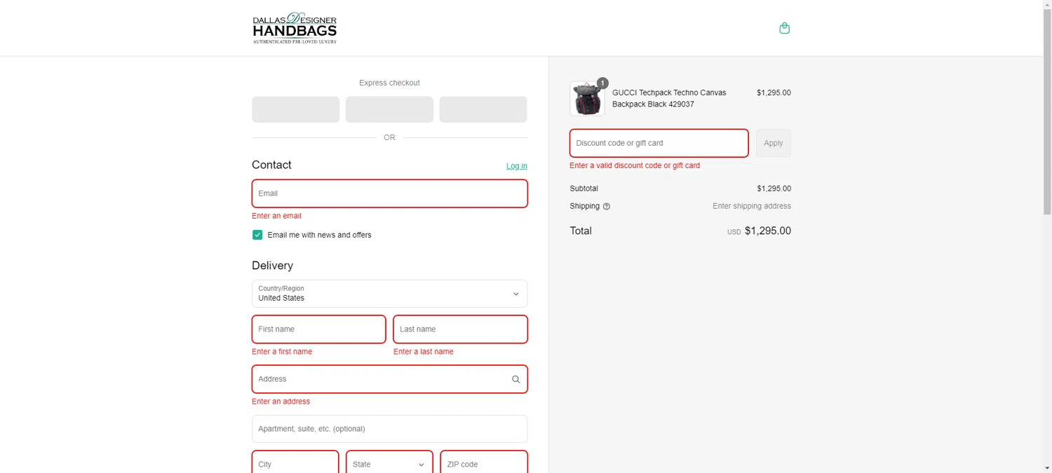
Task: Click the first express checkout button
Action: tap(295, 109)
